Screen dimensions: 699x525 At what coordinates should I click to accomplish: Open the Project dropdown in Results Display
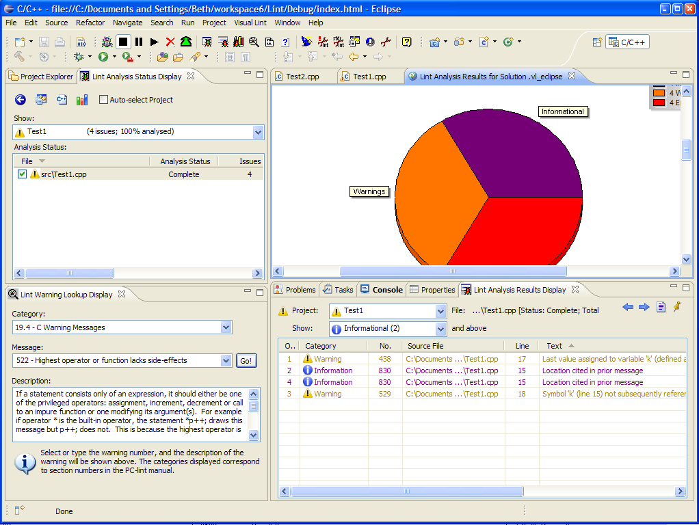pos(440,311)
